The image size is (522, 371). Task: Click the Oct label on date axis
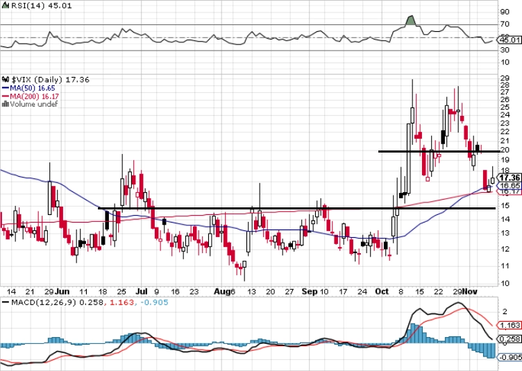coord(382,291)
